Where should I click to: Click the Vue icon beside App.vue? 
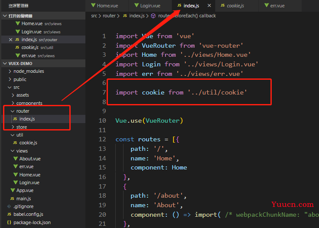(x=13, y=190)
